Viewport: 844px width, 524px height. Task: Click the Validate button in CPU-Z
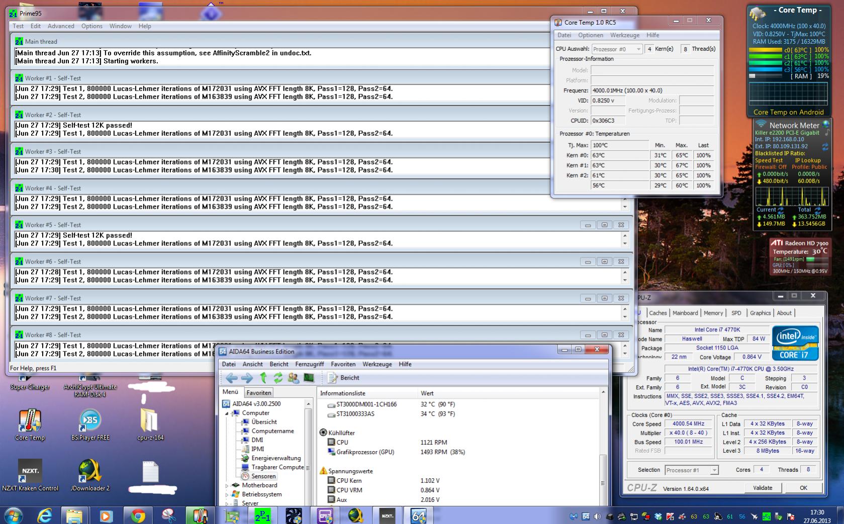point(763,488)
